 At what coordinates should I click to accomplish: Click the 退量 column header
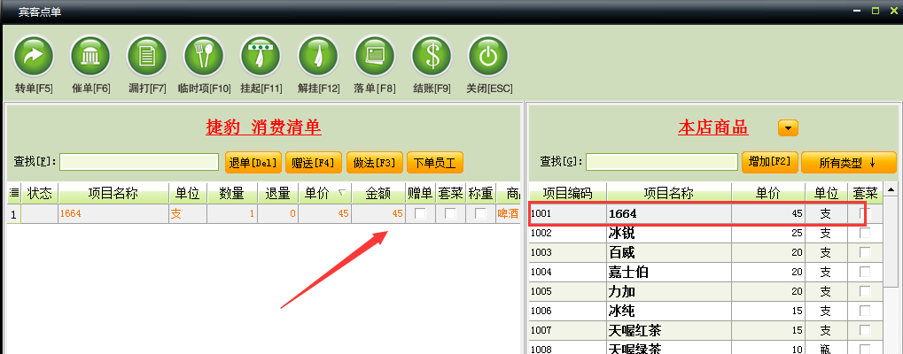pyautogui.click(x=277, y=193)
